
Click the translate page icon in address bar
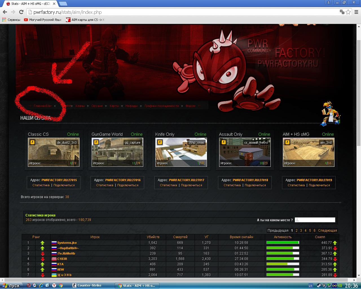342,12
